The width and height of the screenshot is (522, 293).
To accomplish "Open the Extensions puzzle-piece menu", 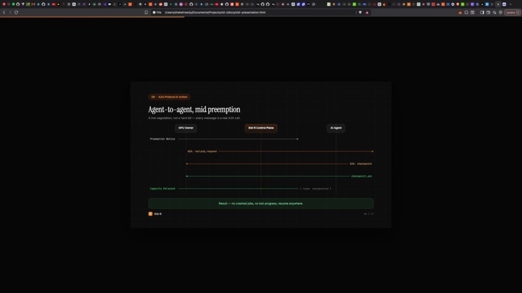I will [466, 12].
